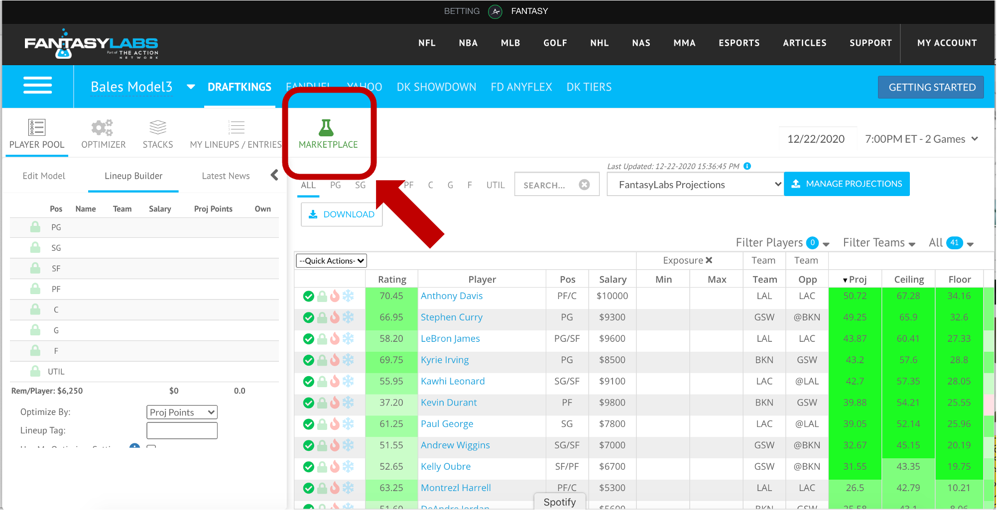Screen dimensions: 997x510
Task: Open the Lineup Builder tab
Action: [x=133, y=176]
